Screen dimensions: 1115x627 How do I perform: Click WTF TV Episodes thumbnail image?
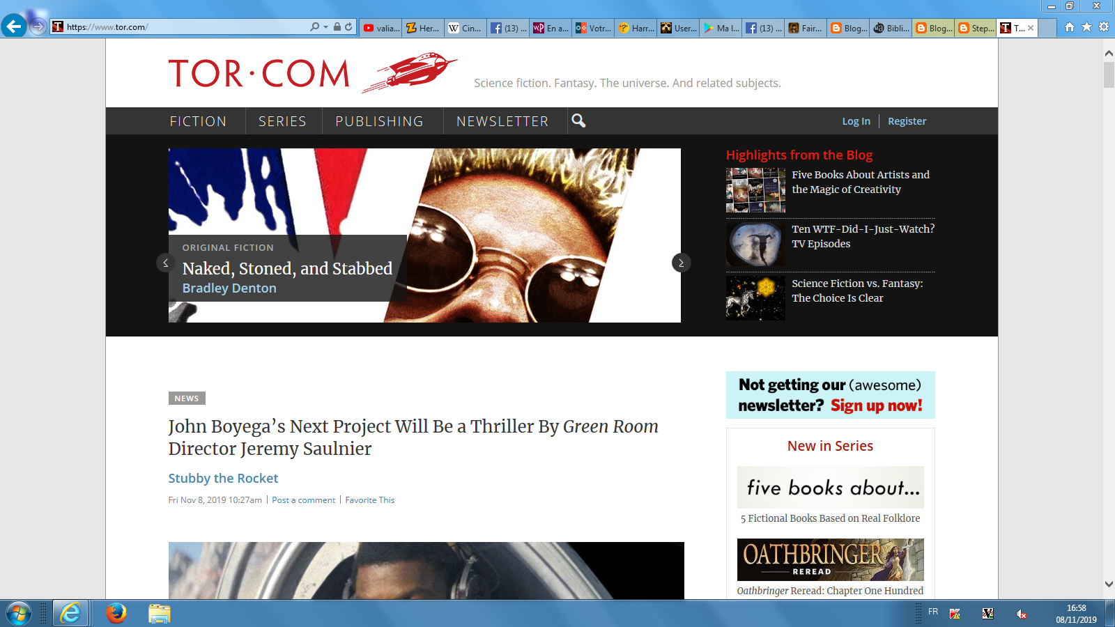[755, 245]
